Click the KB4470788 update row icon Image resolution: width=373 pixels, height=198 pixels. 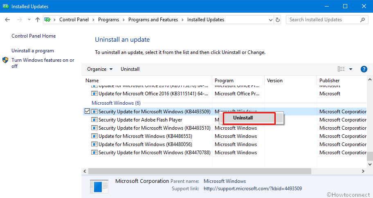(94, 152)
